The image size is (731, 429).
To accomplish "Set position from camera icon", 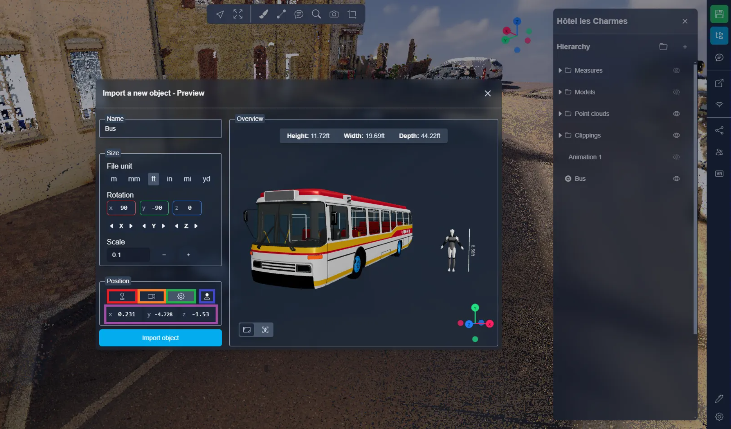I will point(152,296).
